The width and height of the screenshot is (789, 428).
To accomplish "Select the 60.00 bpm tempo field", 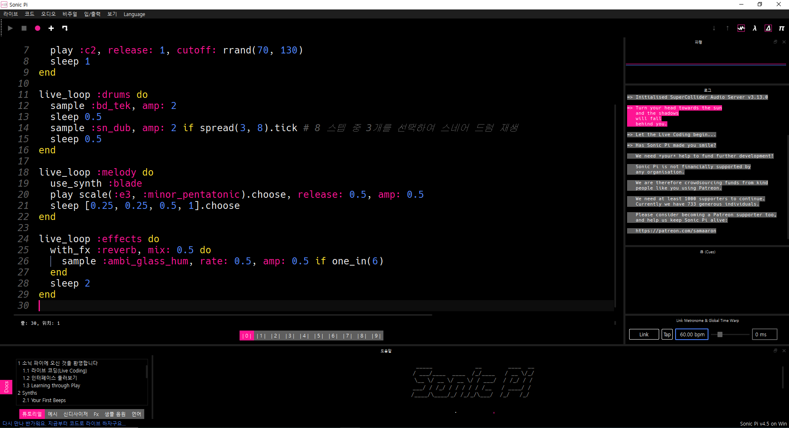I will coord(692,335).
